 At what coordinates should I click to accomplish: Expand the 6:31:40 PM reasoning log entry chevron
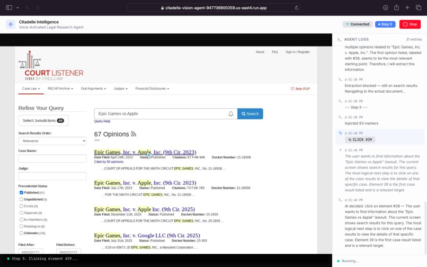click(340, 150)
